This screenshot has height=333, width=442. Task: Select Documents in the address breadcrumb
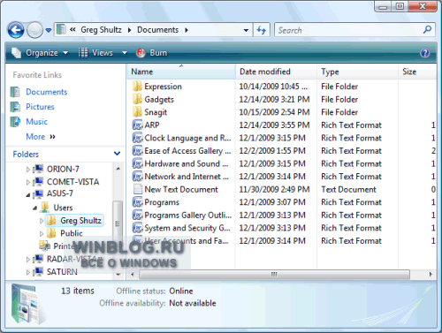[157, 30]
